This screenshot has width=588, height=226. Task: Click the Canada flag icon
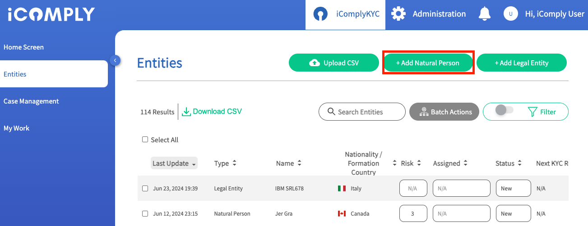[342, 214]
